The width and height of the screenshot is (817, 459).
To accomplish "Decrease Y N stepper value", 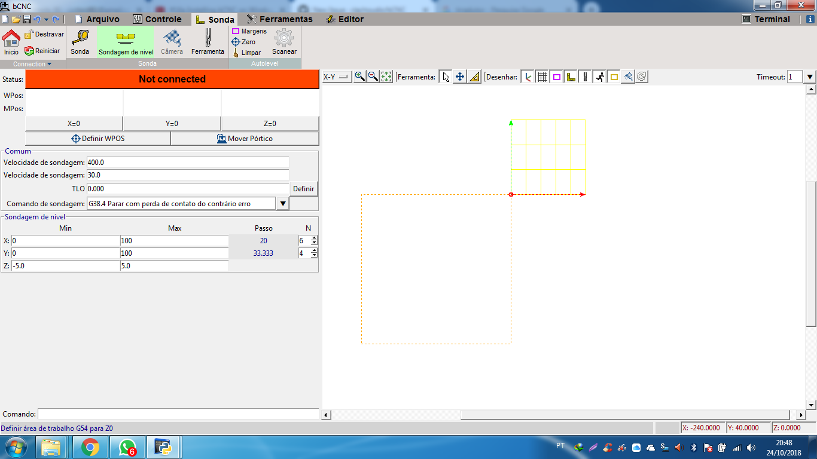I will pos(315,255).
